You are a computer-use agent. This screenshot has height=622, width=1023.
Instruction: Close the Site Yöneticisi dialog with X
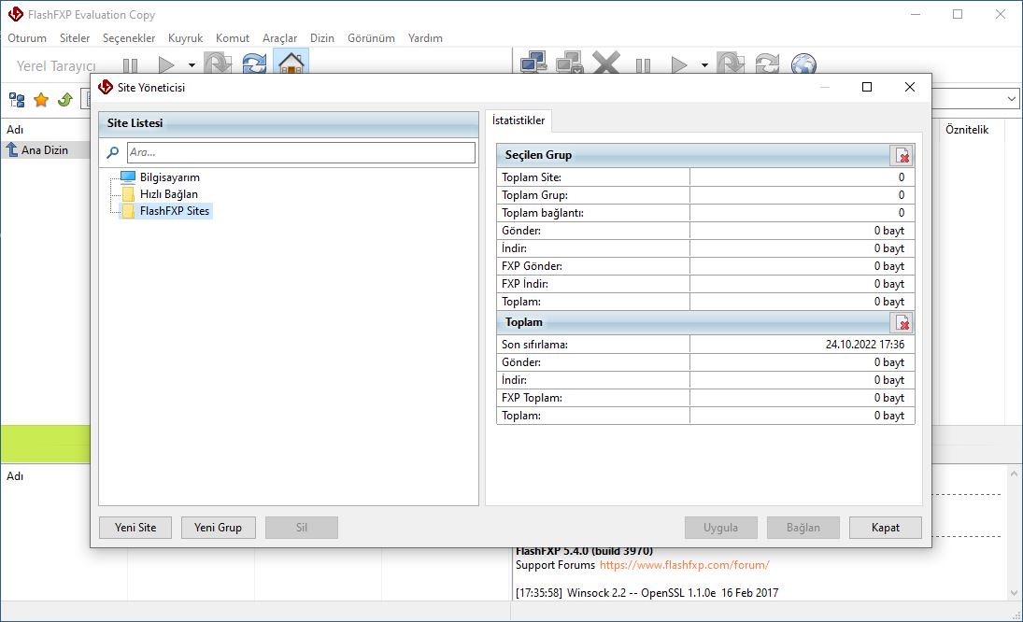pos(909,87)
